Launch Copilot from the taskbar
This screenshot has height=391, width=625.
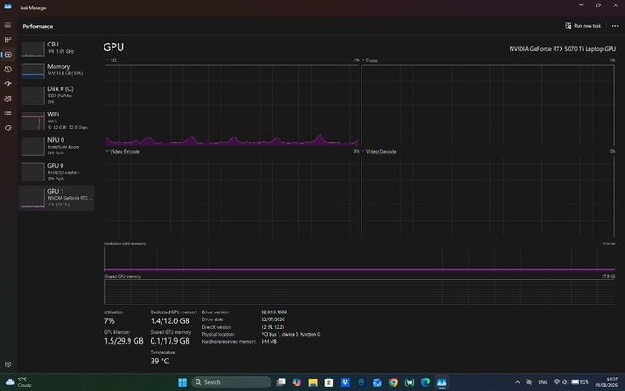click(296, 382)
